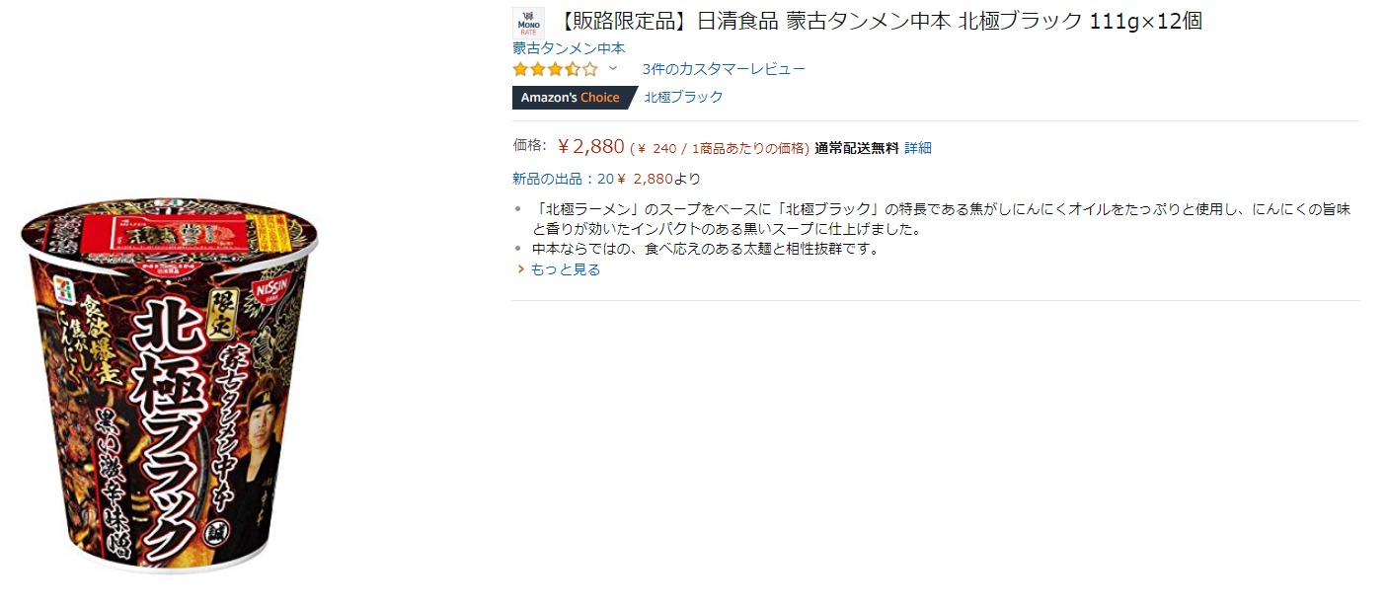Open the 詳細 shipping details link
This screenshot has width=1388, height=607.
[x=918, y=148]
